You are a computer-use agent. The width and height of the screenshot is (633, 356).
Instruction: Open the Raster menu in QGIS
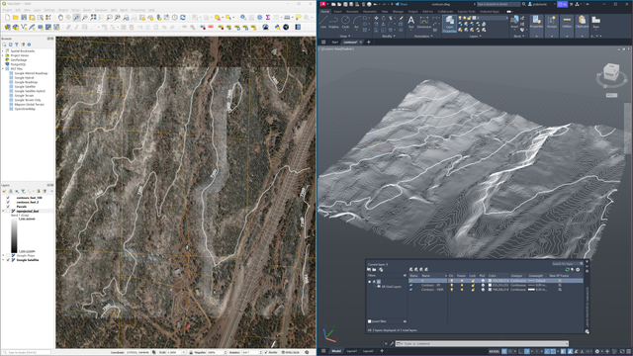pyautogui.click(x=87, y=10)
